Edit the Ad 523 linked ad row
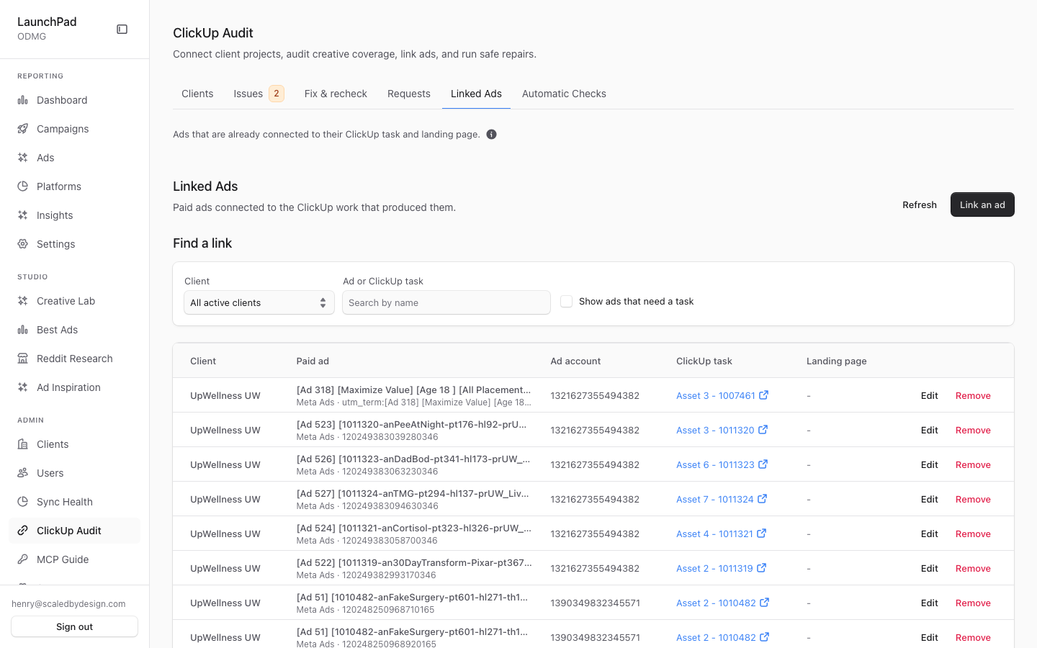The image size is (1037, 648). [x=929, y=430]
